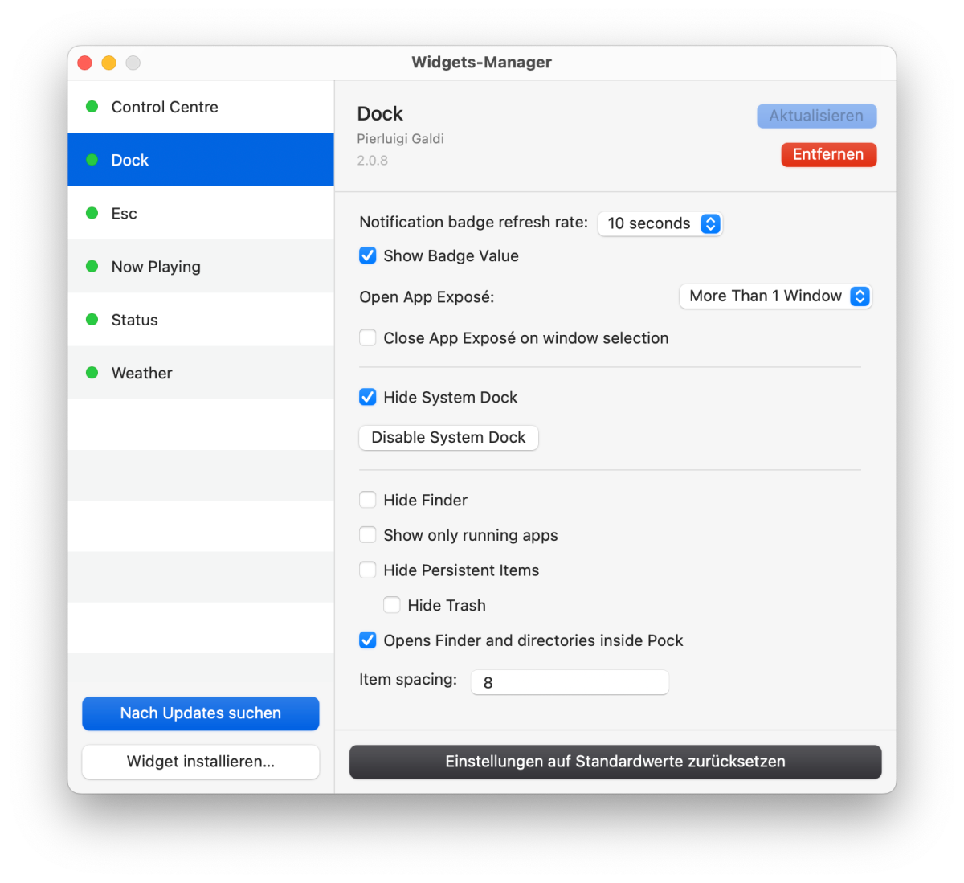Expand the More Than 1 Window popup
The image size is (964, 883).
coord(775,296)
